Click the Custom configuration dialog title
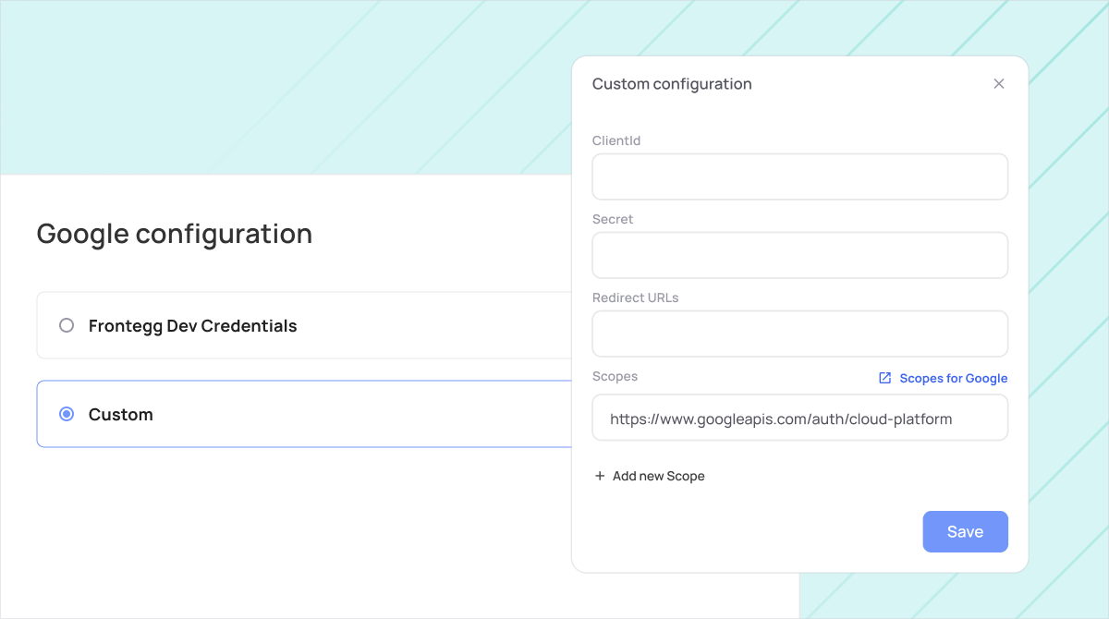Viewport: 1109px width, 619px height. click(x=672, y=84)
